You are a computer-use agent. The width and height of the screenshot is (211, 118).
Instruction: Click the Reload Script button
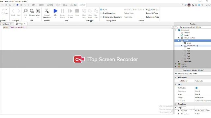[x=129, y=13]
